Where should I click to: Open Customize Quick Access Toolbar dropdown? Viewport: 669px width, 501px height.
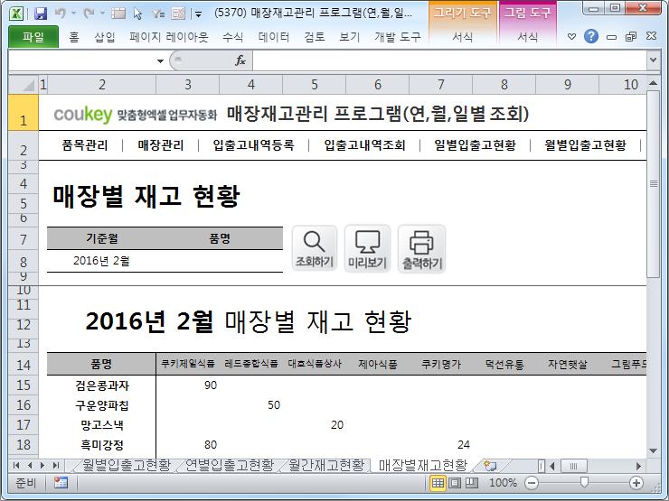(x=198, y=14)
